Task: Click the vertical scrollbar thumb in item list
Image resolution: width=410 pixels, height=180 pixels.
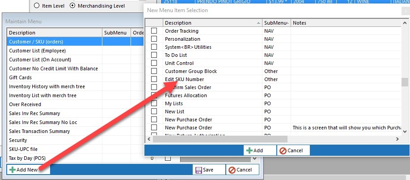Action: (405, 82)
